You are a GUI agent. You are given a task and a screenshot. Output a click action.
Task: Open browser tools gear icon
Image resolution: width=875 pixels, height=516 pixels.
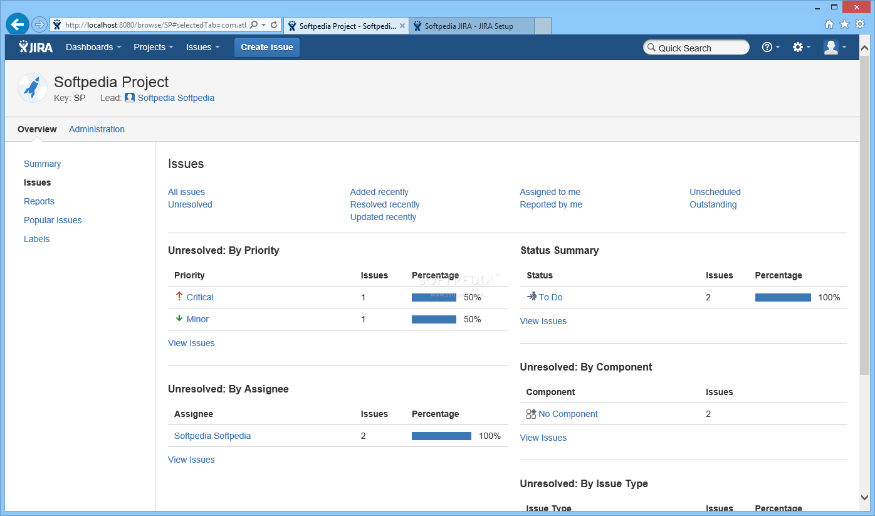pos(860,24)
